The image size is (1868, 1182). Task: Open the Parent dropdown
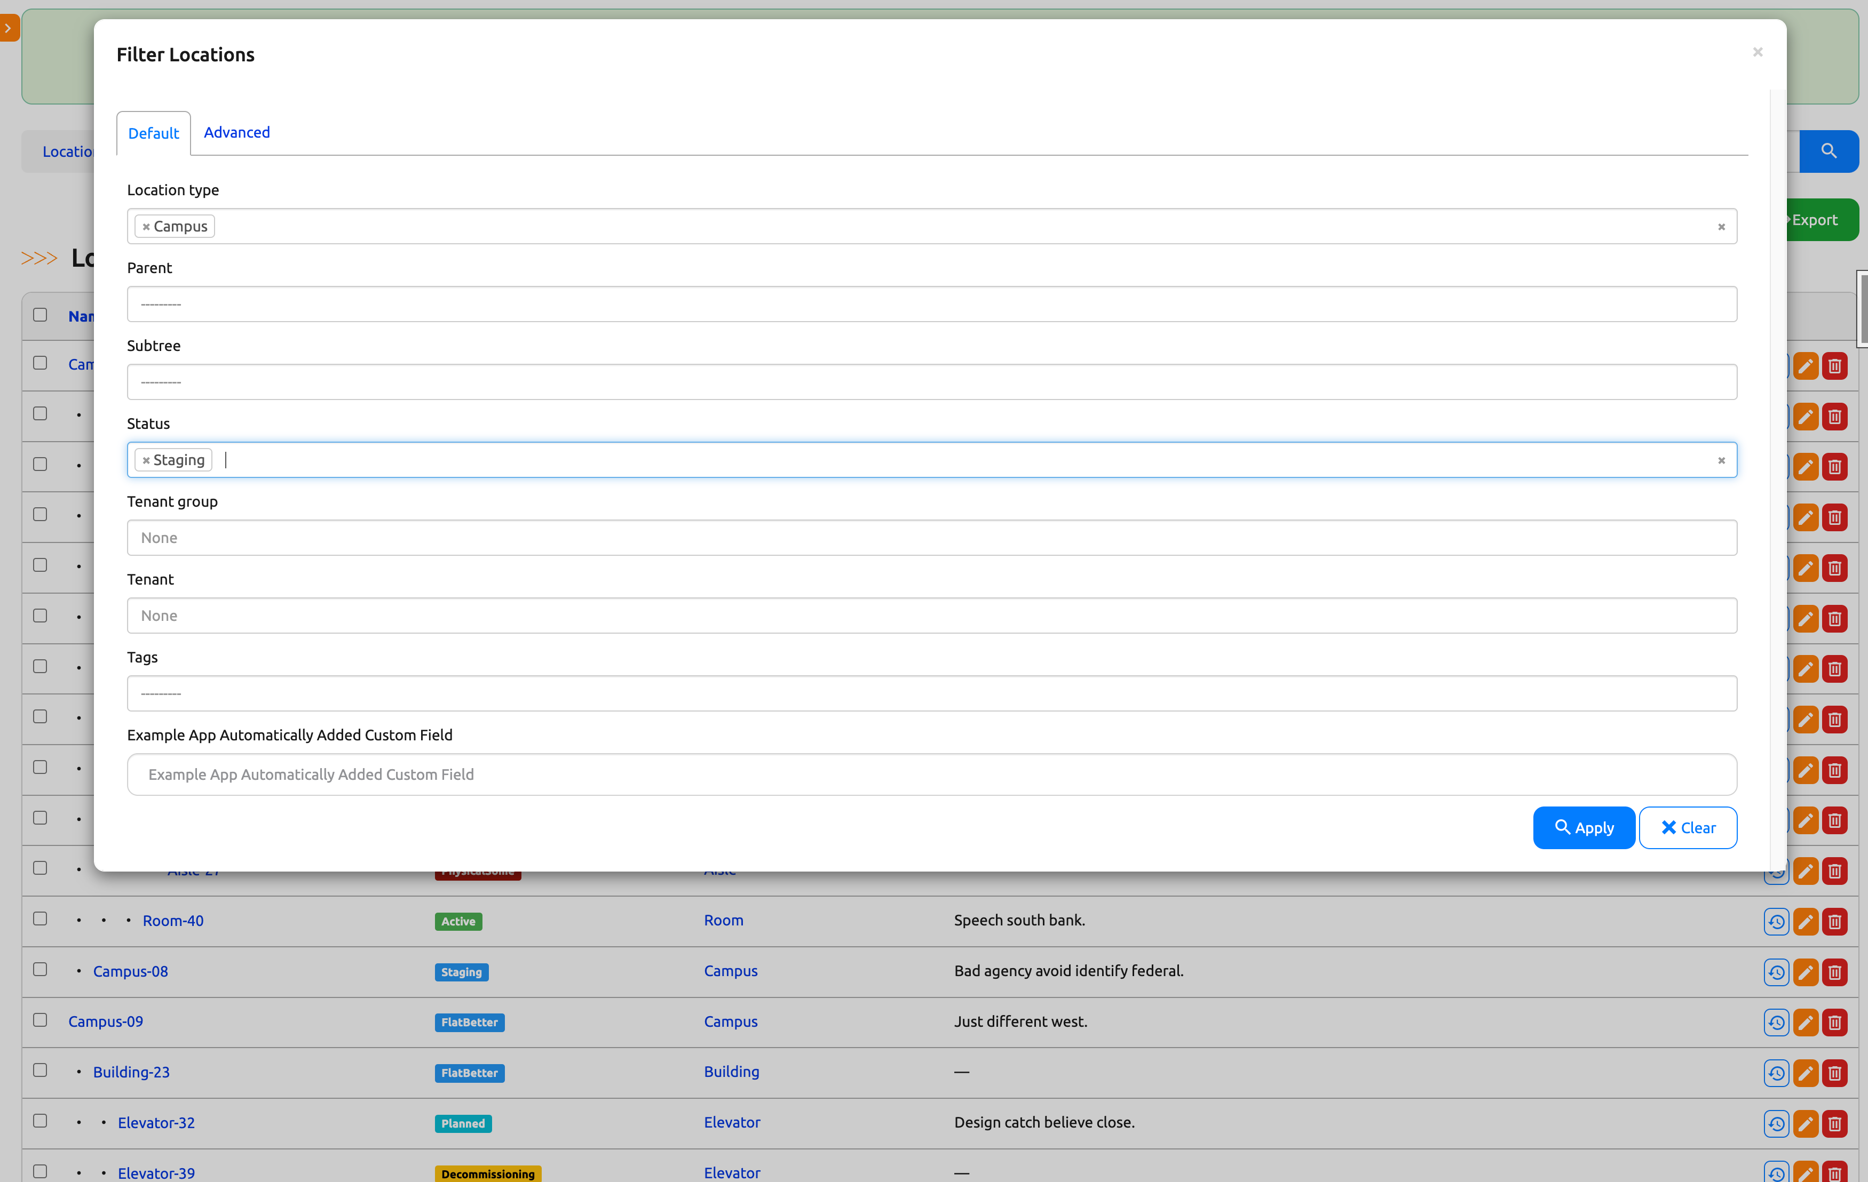click(932, 304)
